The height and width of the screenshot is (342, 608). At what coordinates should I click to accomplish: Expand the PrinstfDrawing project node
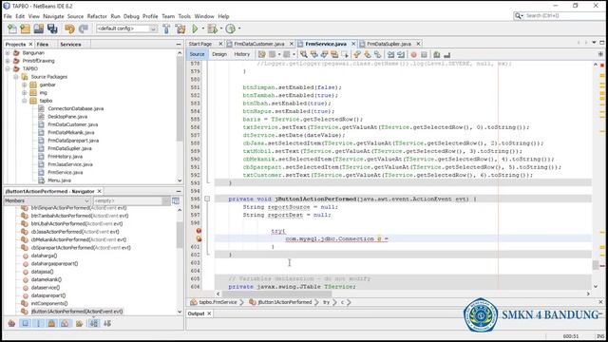tap(8, 61)
